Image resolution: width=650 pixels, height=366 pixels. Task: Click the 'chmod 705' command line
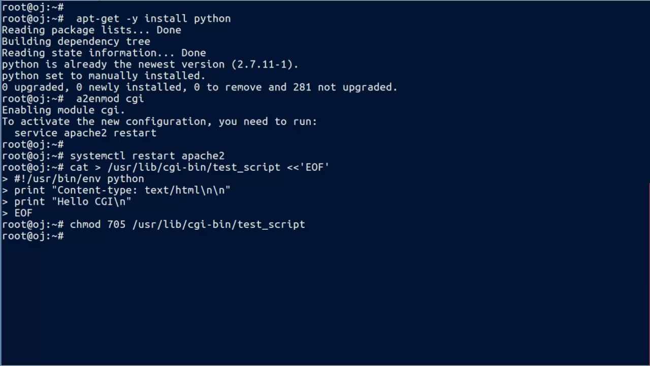[x=187, y=225]
